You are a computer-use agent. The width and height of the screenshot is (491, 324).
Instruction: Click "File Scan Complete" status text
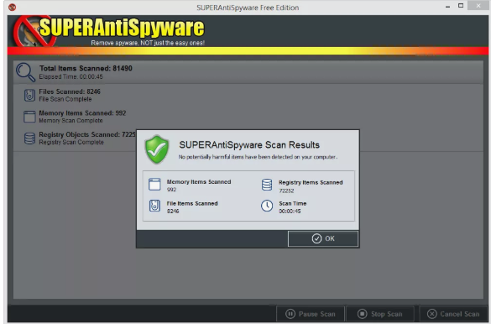click(65, 99)
